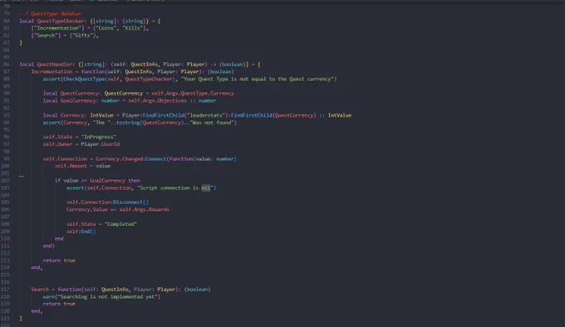The height and width of the screenshot is (327, 565).
Task: Click the highlighted nil word on line 103
Action: tap(205, 188)
